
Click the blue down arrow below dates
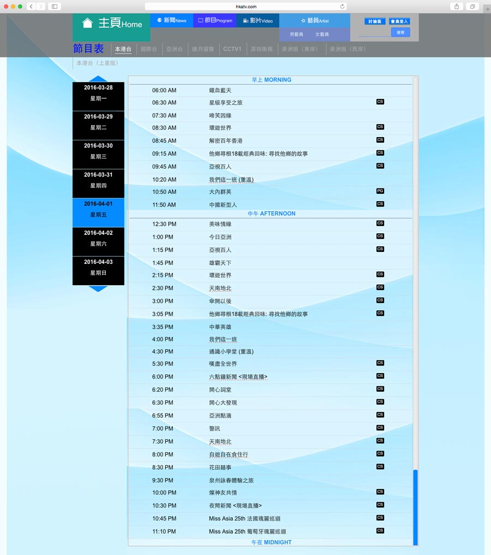[98, 288]
